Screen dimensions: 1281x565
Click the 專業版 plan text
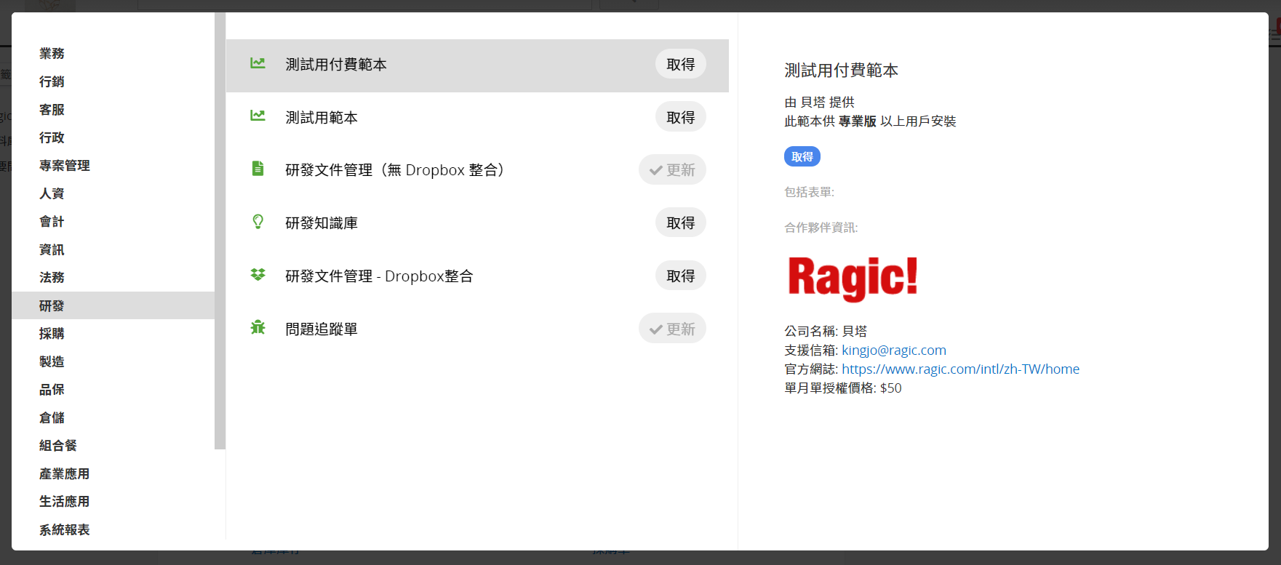tap(858, 121)
